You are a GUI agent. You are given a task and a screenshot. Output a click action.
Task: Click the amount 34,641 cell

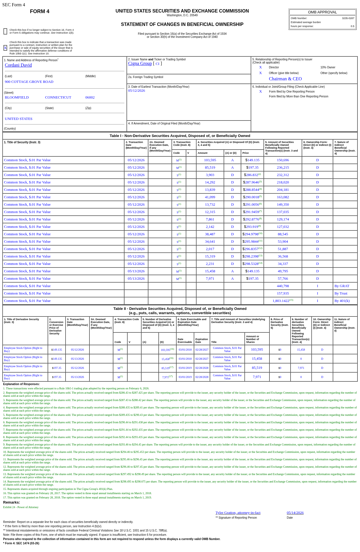point(210,242)
